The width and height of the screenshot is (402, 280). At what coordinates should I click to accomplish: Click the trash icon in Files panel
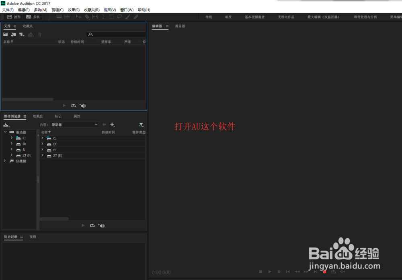coord(40,34)
